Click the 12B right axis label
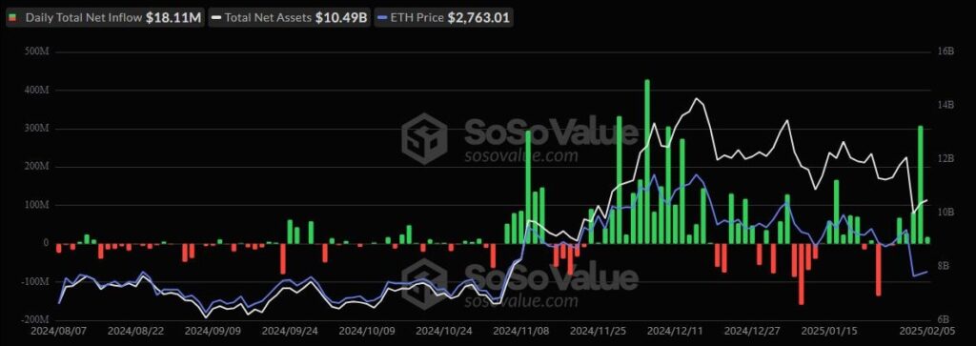The width and height of the screenshot is (976, 346). click(945, 158)
